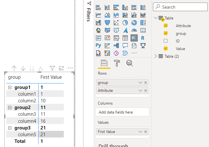This screenshot has height=147, width=209.
Task: Select the Q&A speech bubble visual
Action: [125, 46]
